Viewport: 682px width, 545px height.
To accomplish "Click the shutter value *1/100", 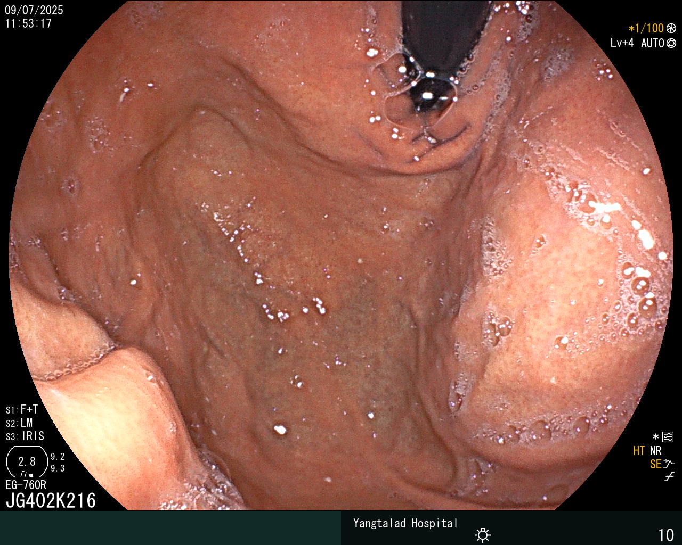I will tap(646, 29).
